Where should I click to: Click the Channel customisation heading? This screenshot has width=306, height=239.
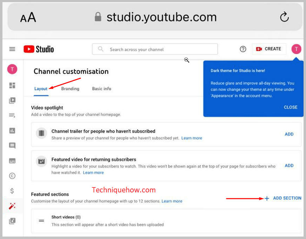click(71, 71)
